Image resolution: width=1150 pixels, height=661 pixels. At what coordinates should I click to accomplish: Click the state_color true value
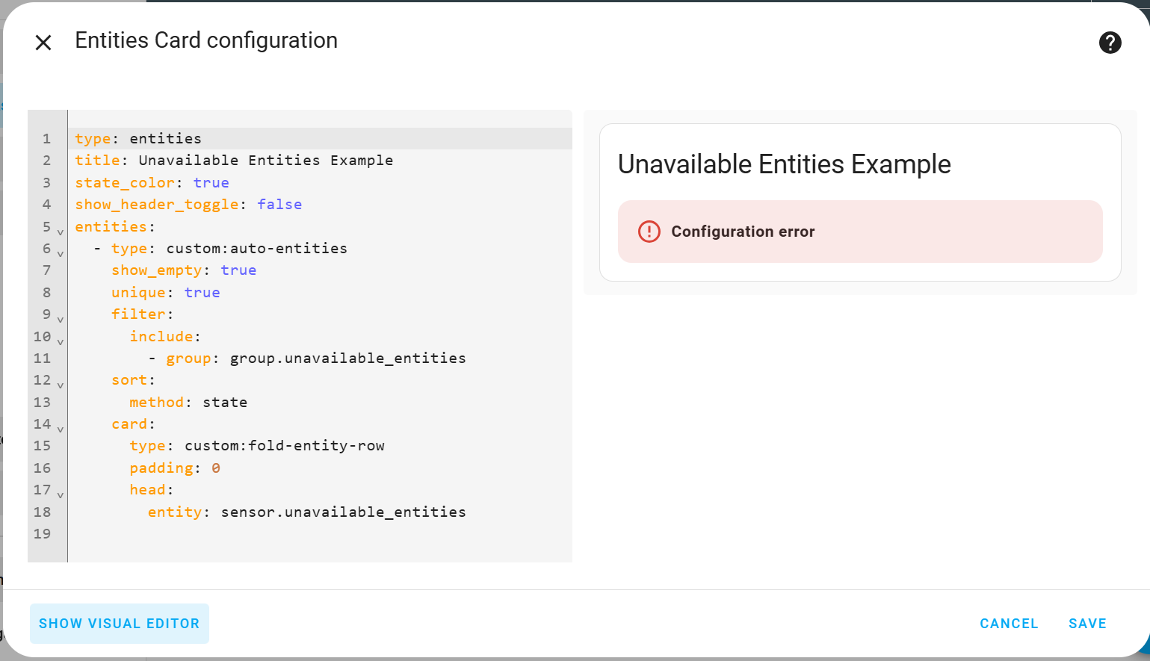pos(211,182)
